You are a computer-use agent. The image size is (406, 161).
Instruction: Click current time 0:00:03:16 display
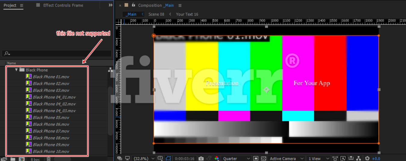184,158
